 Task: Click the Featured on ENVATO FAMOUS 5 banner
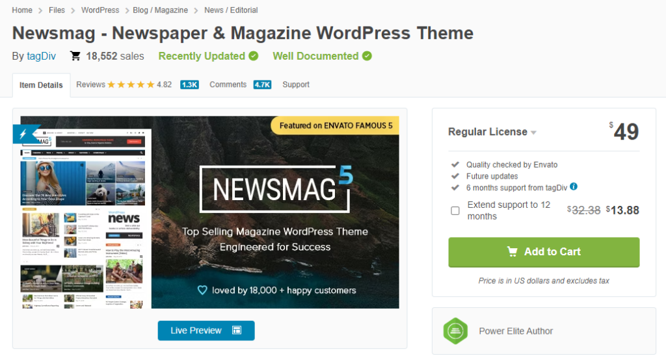pyautogui.click(x=336, y=125)
